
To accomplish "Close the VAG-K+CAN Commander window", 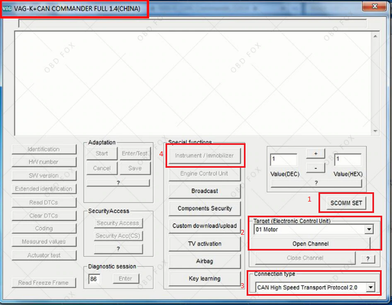I will [374, 6].
